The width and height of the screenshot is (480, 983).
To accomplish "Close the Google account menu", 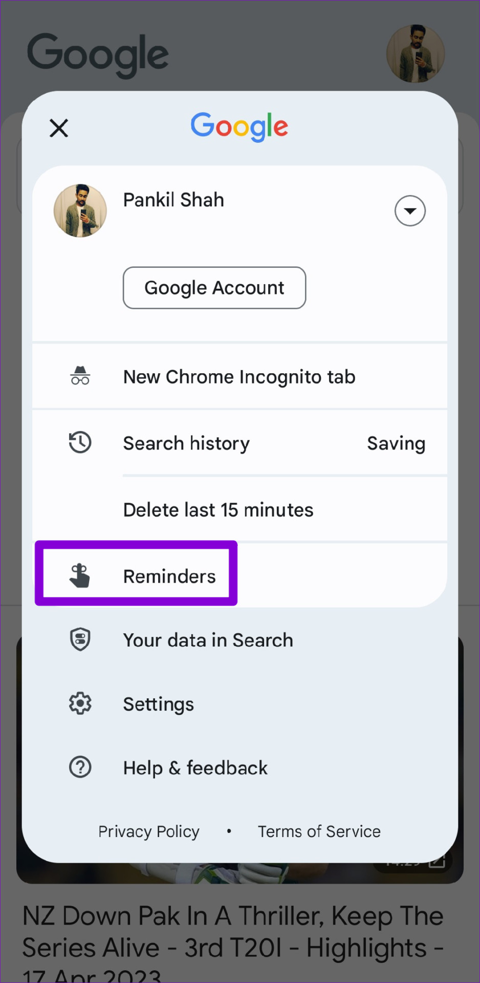I will point(59,128).
